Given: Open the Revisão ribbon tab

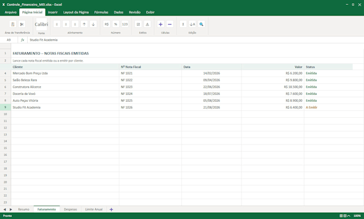Looking at the screenshot, I should pyautogui.click(x=135, y=12).
